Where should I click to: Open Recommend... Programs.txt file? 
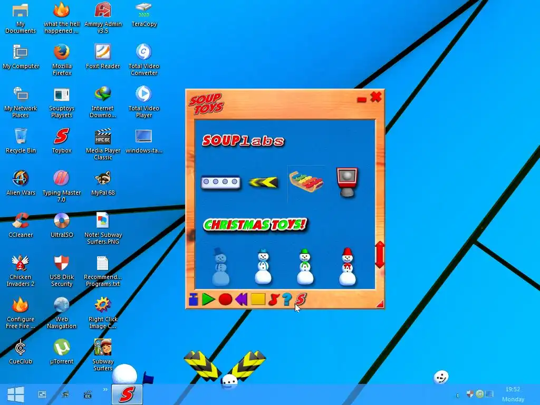click(103, 271)
